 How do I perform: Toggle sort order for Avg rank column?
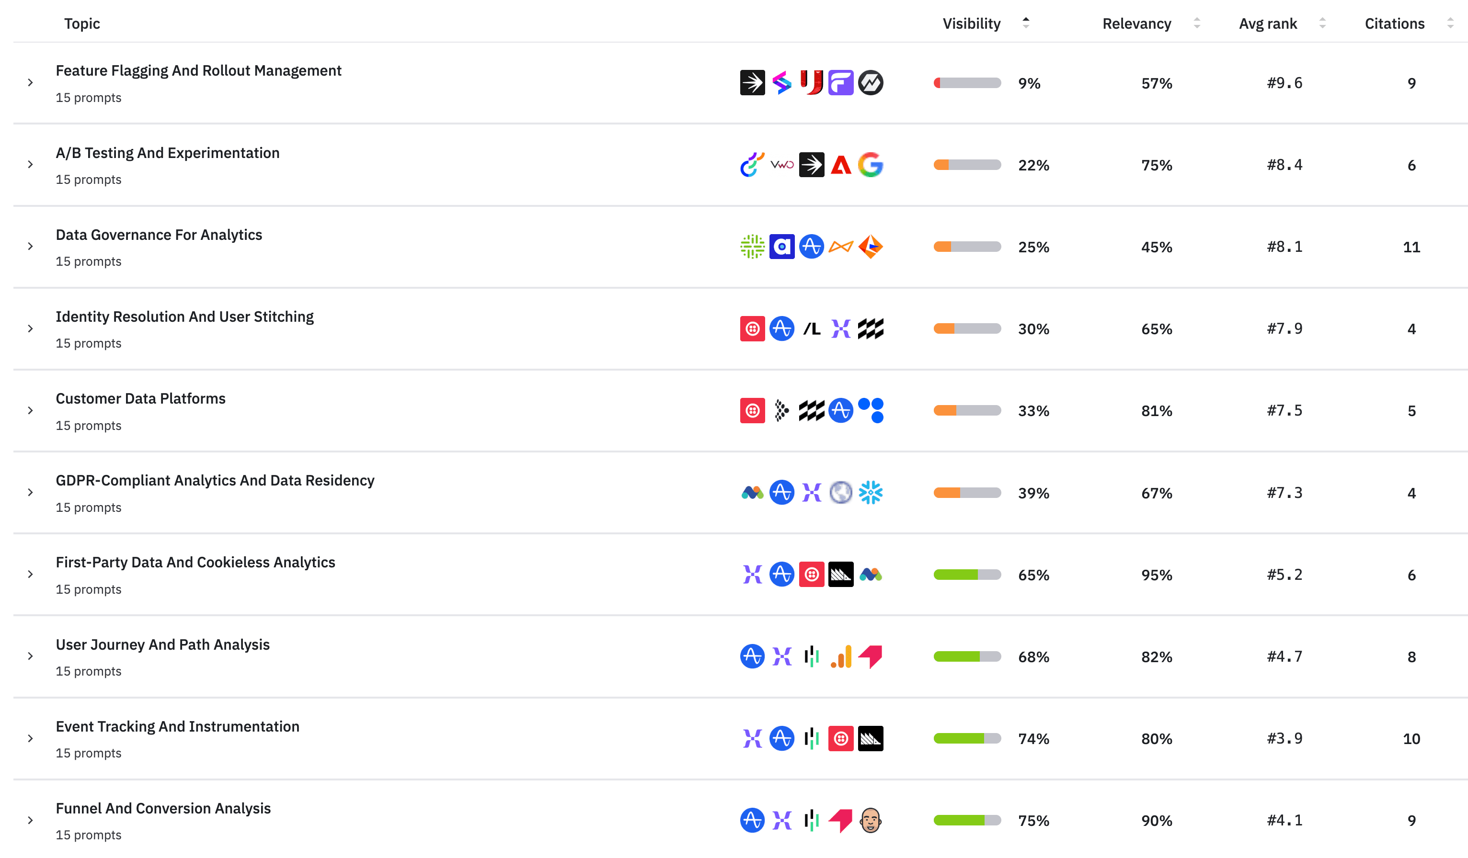[1323, 23]
